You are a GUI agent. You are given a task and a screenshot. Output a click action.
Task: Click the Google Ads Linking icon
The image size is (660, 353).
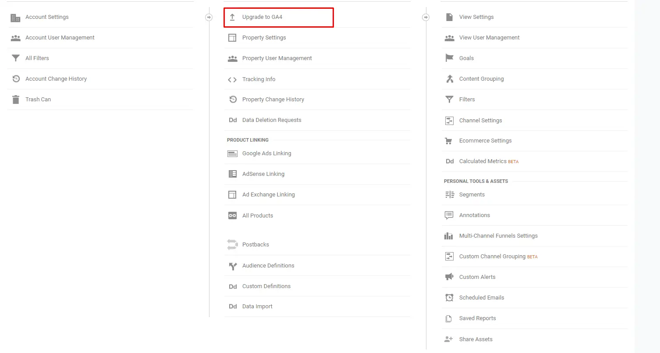(232, 153)
